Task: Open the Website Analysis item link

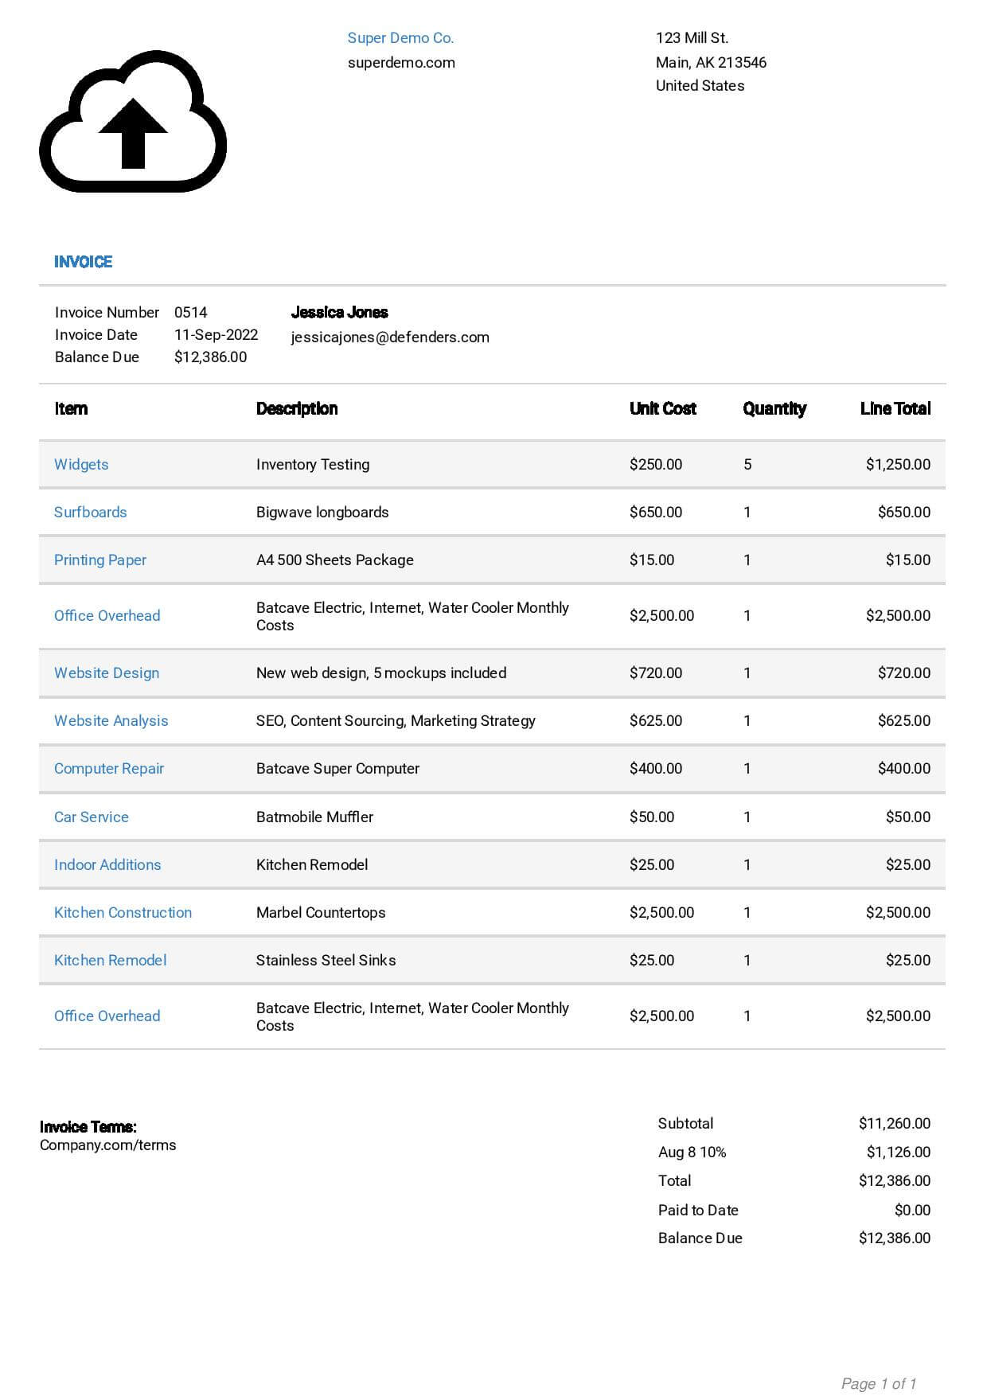Action: click(x=111, y=720)
